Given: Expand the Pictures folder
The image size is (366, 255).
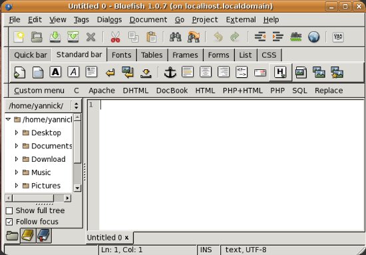Looking at the screenshot, I should tap(17, 186).
